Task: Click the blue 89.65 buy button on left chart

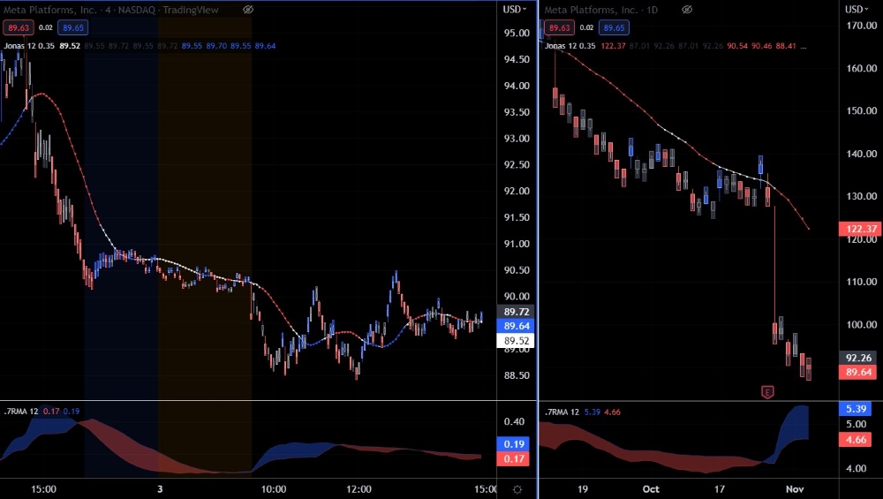Action: [73, 27]
